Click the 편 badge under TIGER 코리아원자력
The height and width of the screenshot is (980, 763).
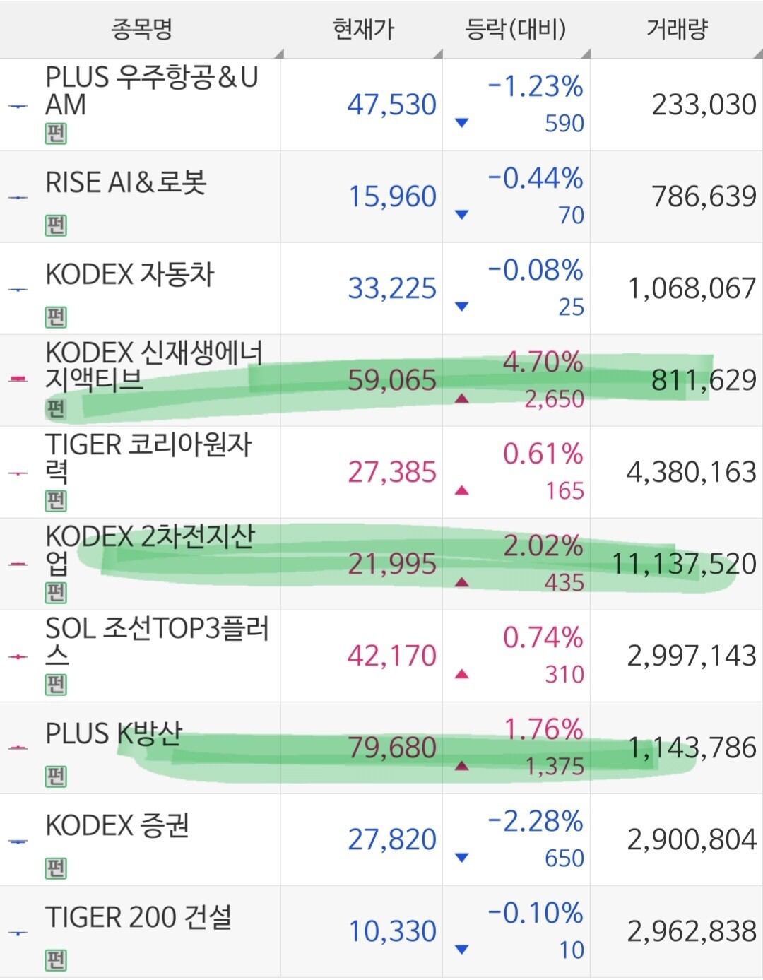point(56,501)
